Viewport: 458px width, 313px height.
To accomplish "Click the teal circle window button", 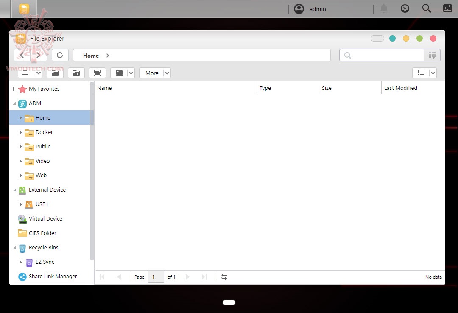I will click(x=392, y=38).
